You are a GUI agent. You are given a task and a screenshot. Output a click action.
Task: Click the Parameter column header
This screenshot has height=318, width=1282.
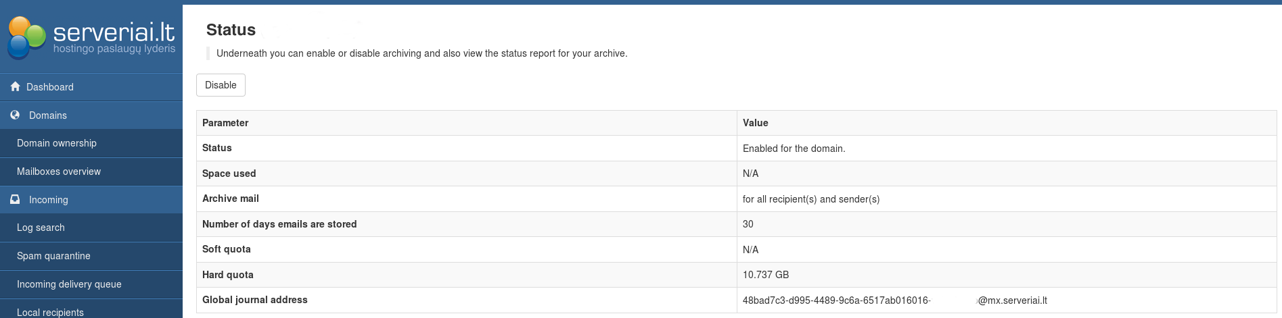(225, 123)
